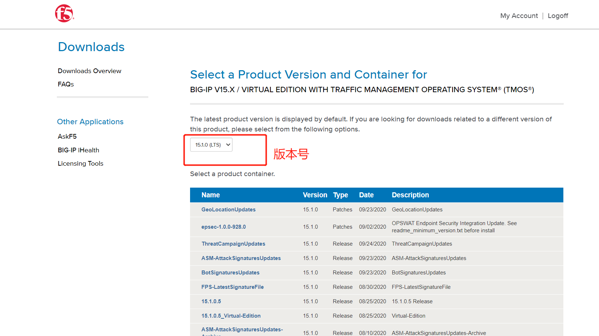Select FPS-LatestSignatureFile
The width and height of the screenshot is (599, 336).
click(x=233, y=287)
